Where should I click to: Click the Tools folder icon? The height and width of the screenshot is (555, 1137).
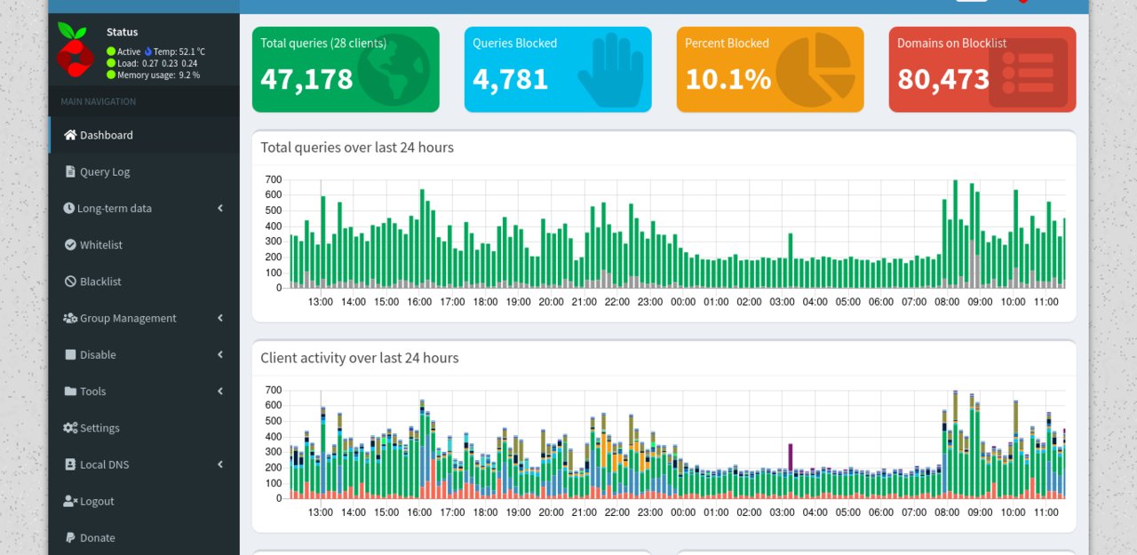coord(71,391)
